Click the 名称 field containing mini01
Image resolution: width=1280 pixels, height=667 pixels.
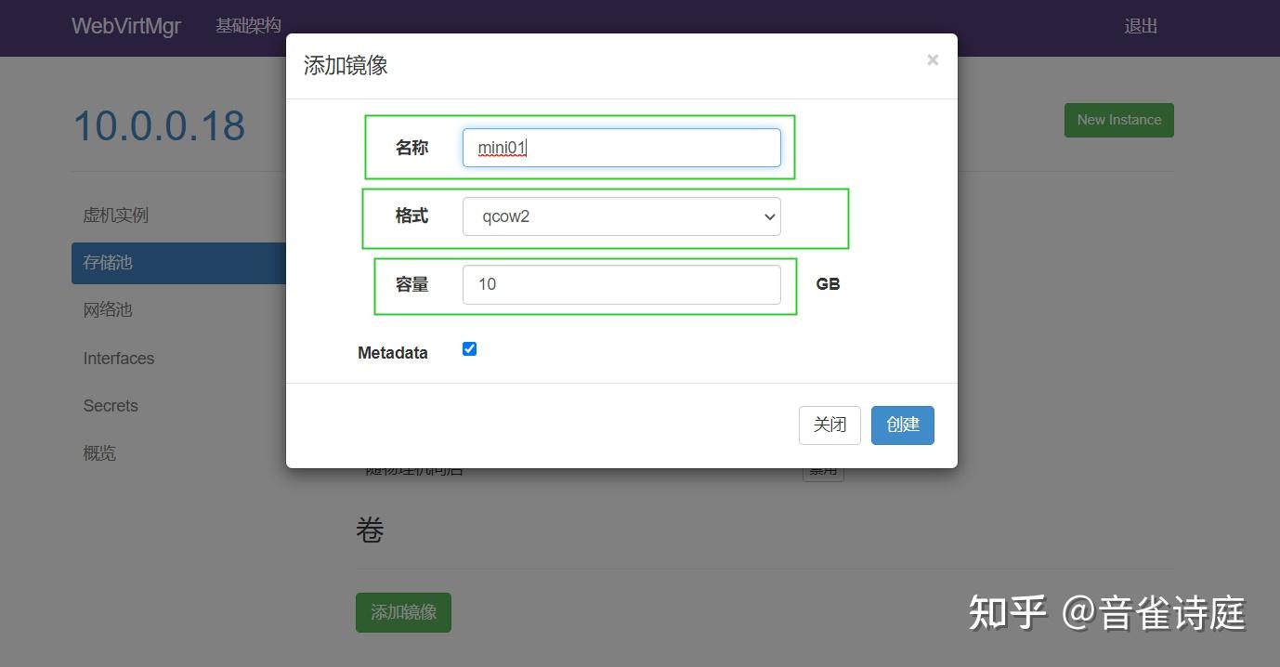coord(620,147)
